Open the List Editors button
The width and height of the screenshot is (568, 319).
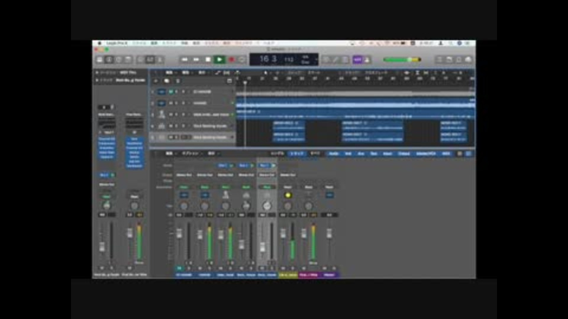coord(440,60)
